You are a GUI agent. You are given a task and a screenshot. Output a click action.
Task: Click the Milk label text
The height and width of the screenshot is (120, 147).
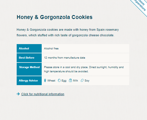(76, 81)
